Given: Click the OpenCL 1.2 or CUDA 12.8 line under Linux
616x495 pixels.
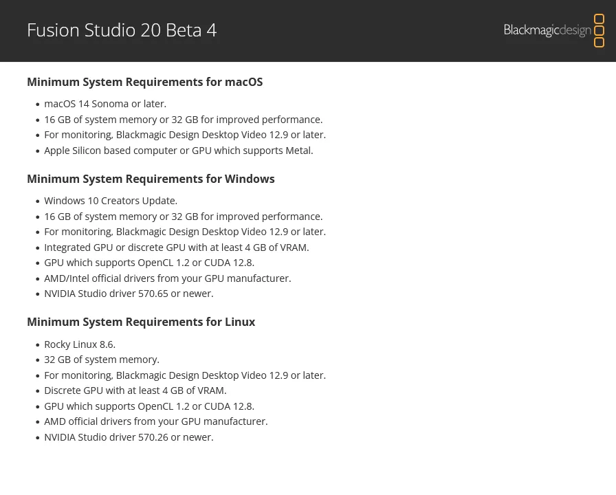Looking at the screenshot, I should pyautogui.click(x=149, y=406).
